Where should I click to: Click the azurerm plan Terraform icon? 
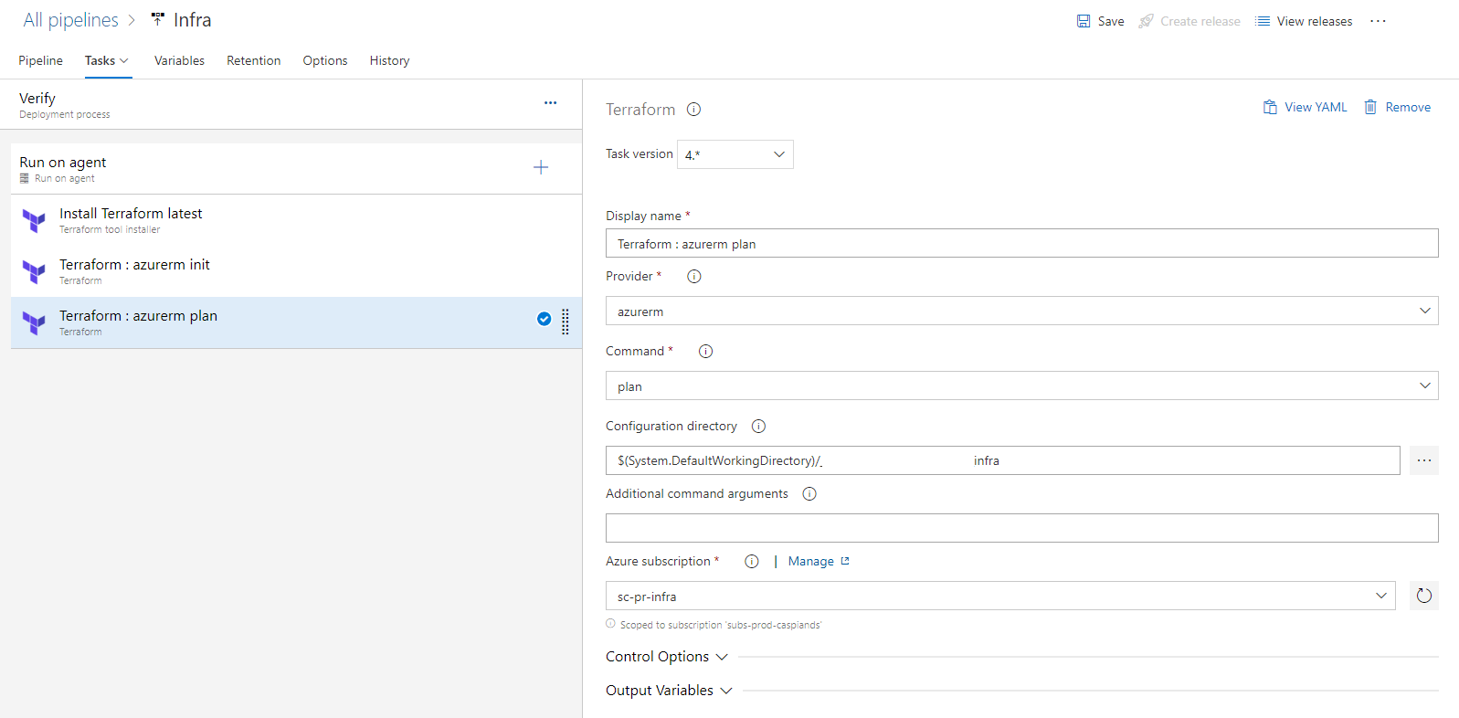pos(34,322)
